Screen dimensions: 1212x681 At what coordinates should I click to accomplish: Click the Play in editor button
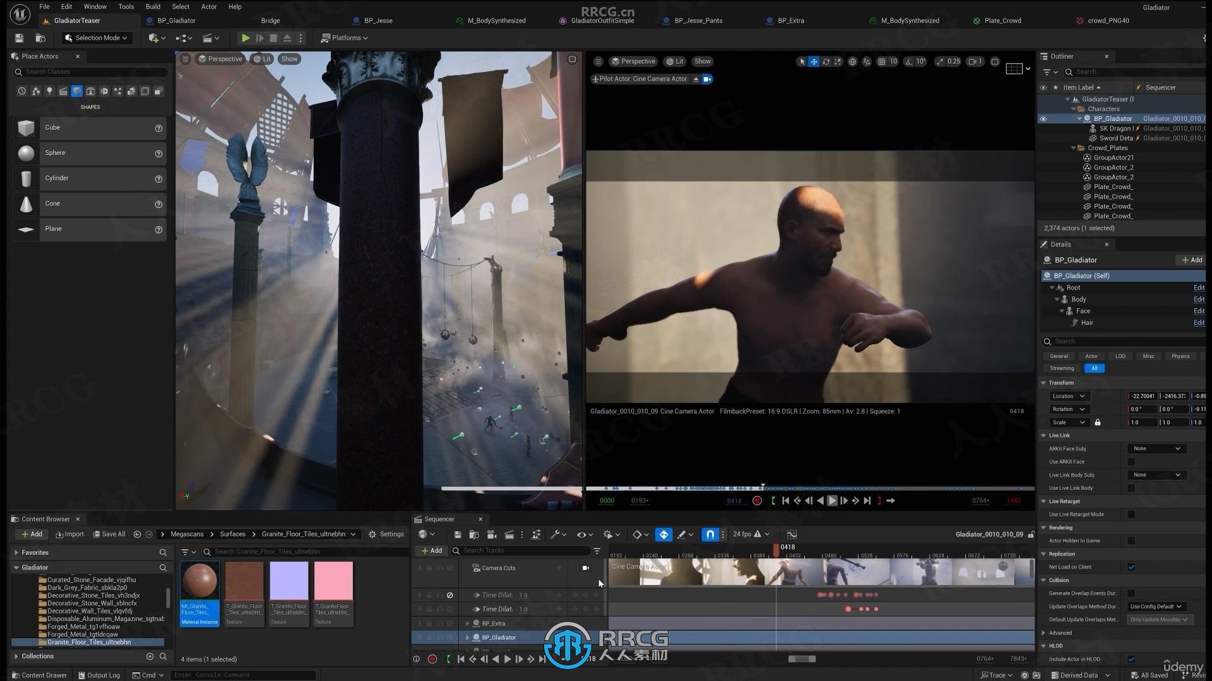point(246,38)
